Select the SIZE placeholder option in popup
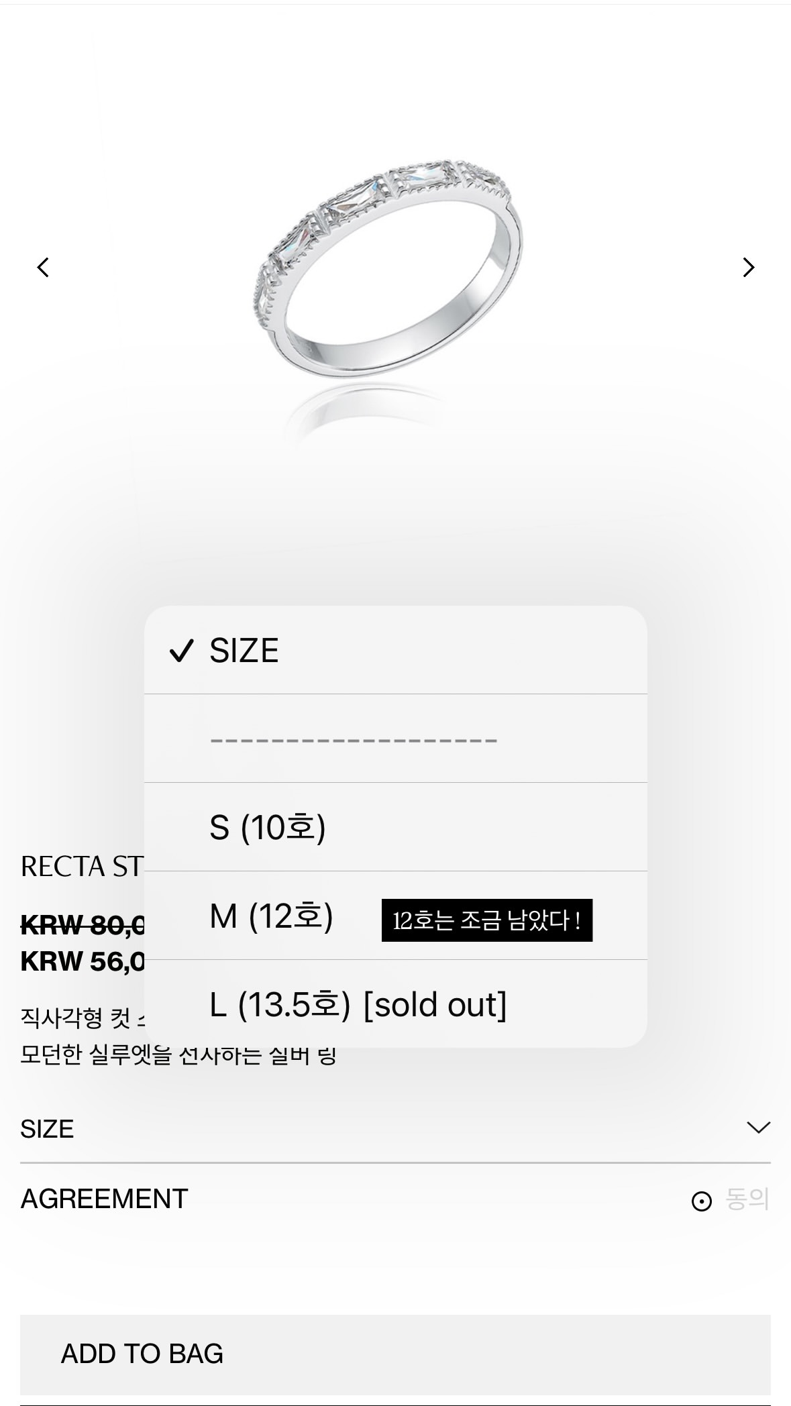The height and width of the screenshot is (1406, 791). [244, 651]
